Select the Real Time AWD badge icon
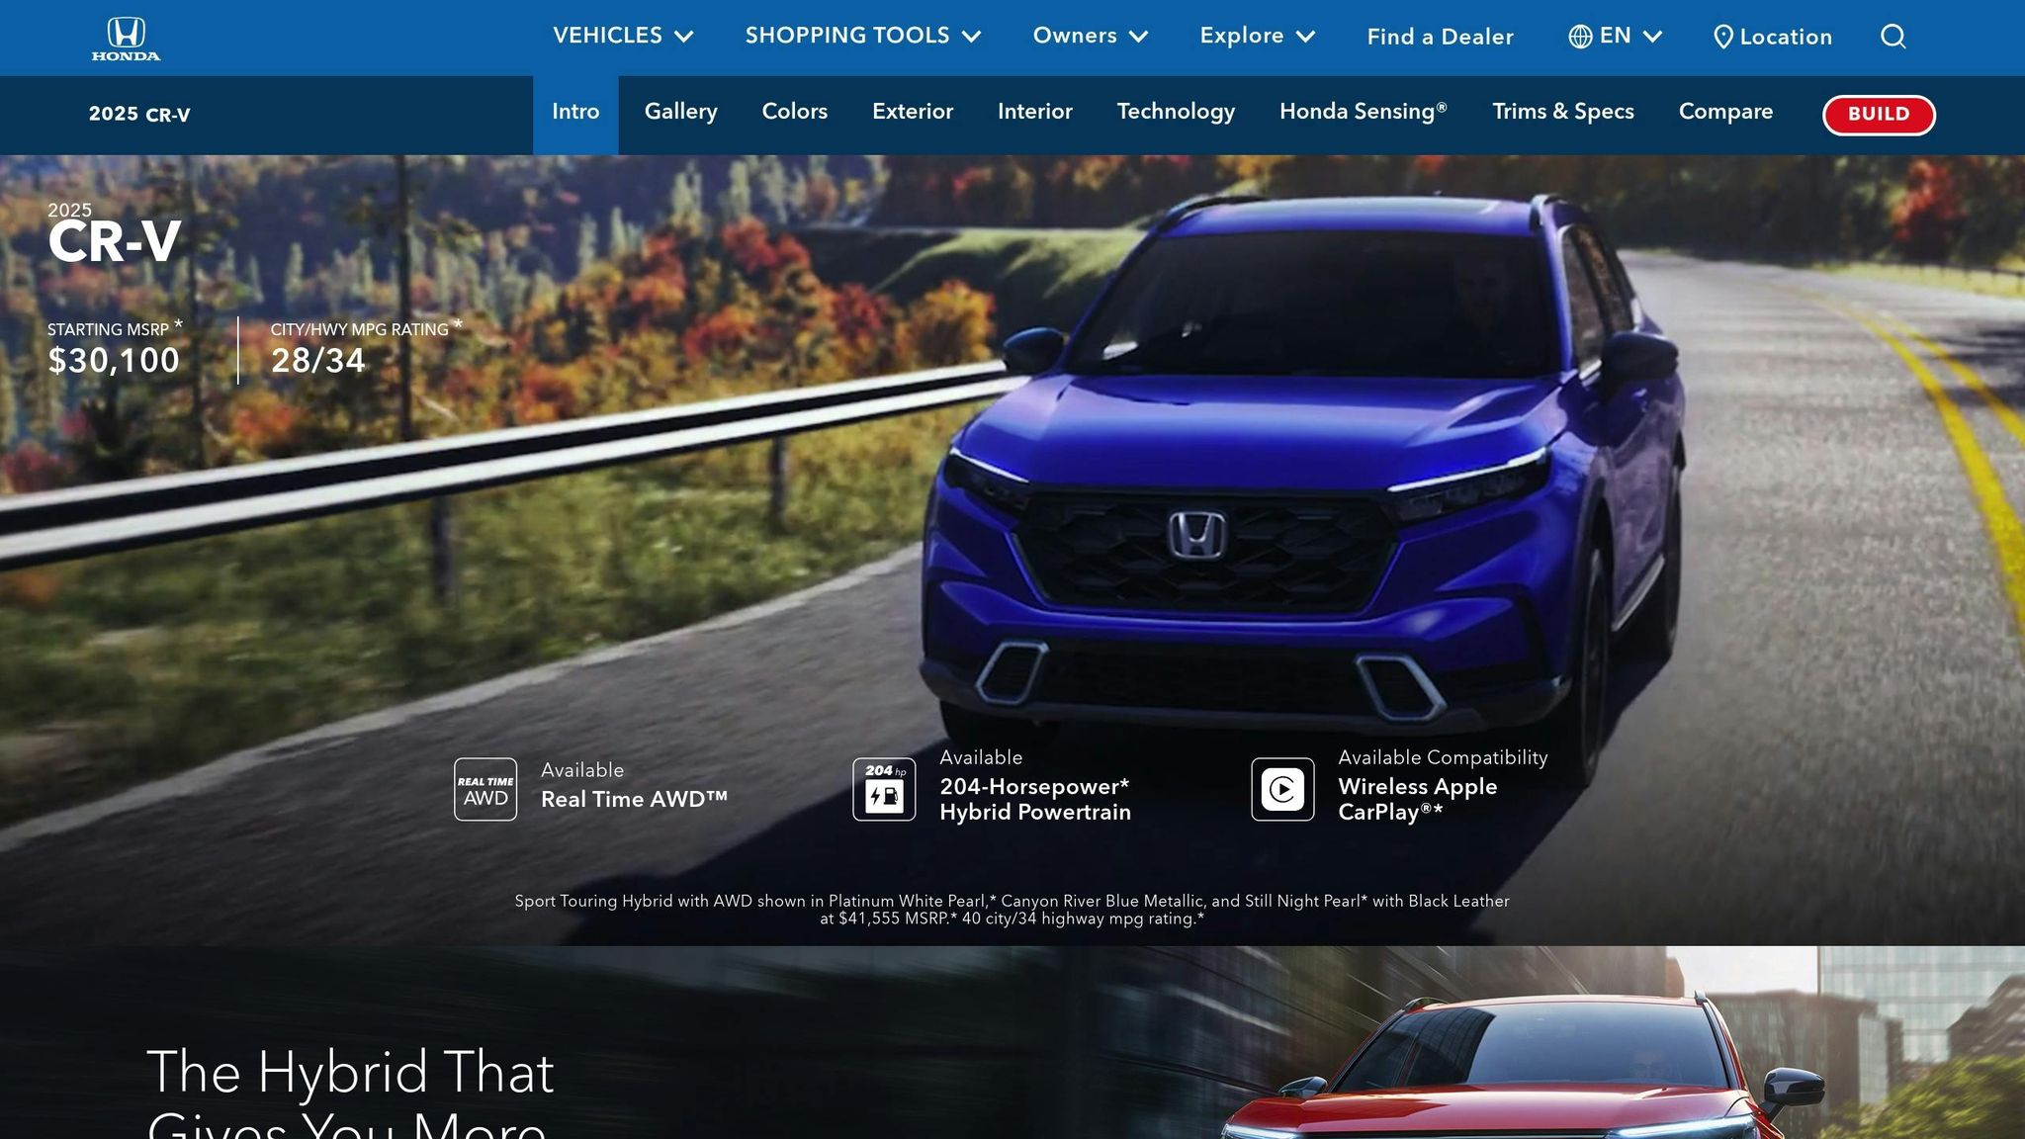This screenshot has height=1139, width=2025. 484,789
